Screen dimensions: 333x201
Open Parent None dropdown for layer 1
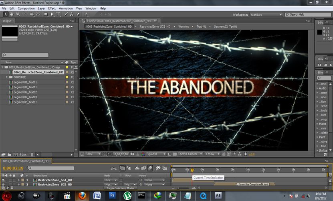pos(154,180)
